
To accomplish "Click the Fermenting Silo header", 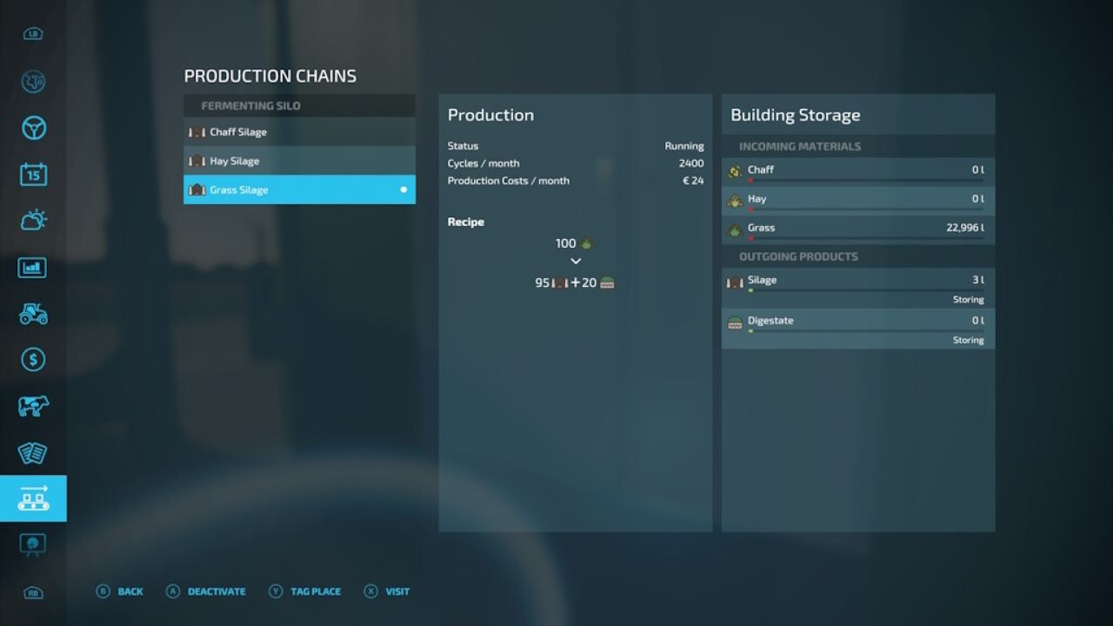I will click(299, 106).
